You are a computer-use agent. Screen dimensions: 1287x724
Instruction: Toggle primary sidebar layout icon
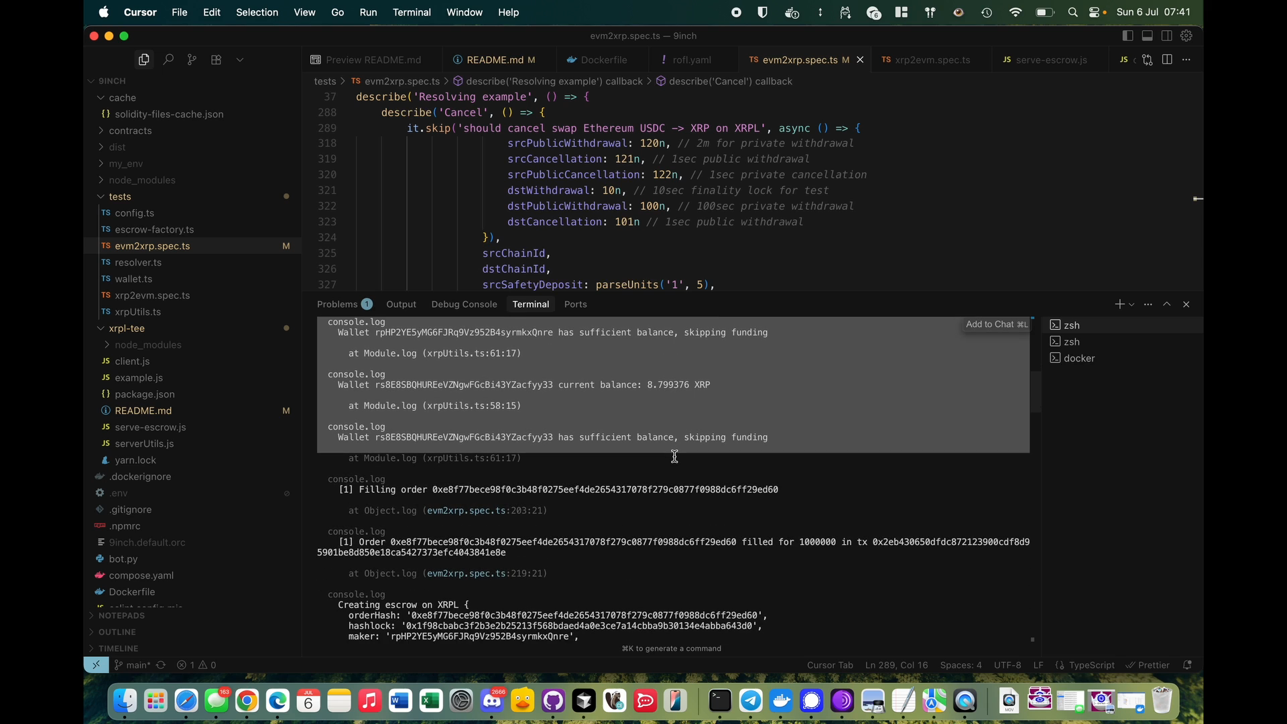1127,36
